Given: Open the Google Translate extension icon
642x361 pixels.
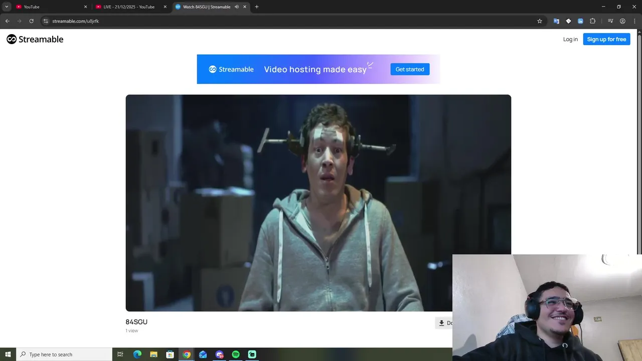Looking at the screenshot, I should (556, 21).
